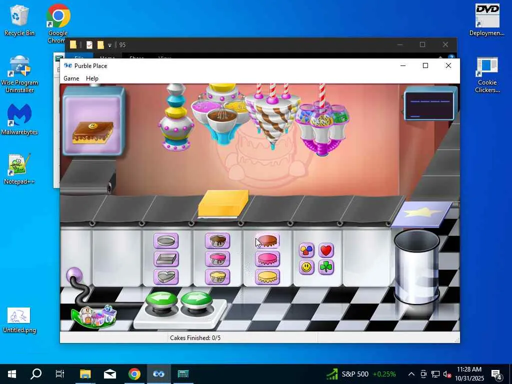
Task: Choose the pink strawberry batter button
Action: click(217, 259)
